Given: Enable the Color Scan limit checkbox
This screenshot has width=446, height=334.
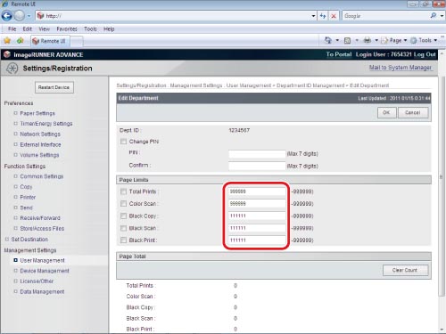Looking at the screenshot, I should tap(123, 204).
